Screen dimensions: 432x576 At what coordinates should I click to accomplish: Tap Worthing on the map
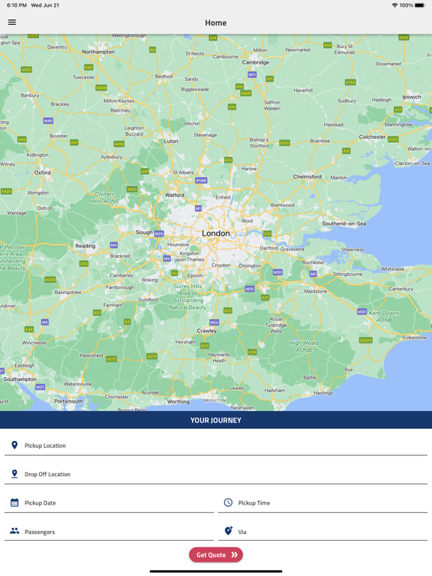pos(178,402)
